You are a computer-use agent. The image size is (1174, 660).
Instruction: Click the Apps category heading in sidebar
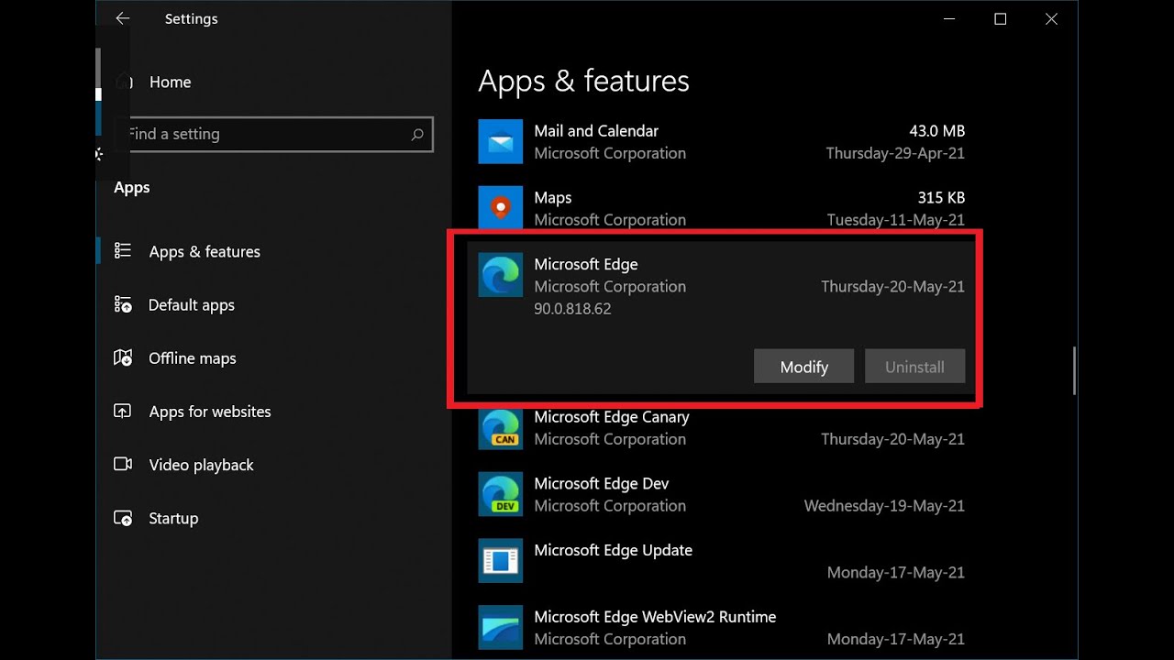[132, 187]
